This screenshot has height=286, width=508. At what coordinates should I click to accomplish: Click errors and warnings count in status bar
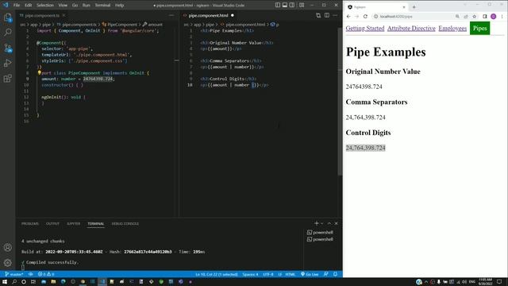46,274
